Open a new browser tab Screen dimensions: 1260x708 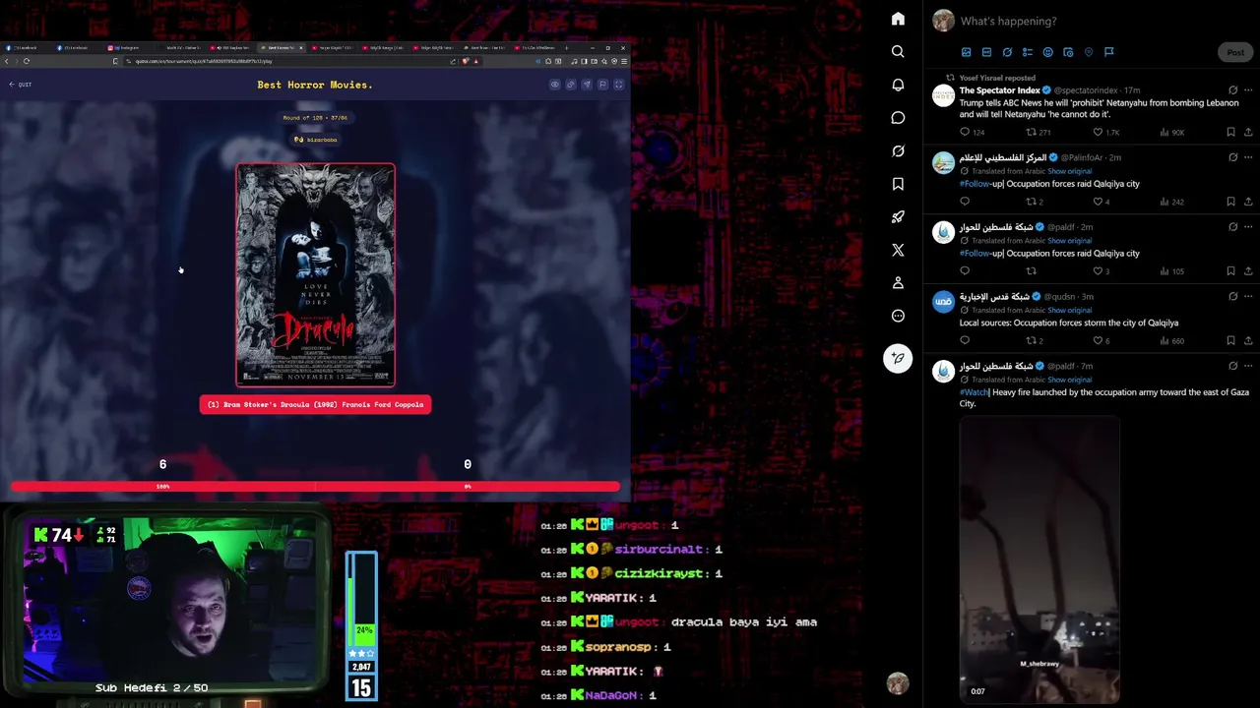pyautogui.click(x=565, y=47)
